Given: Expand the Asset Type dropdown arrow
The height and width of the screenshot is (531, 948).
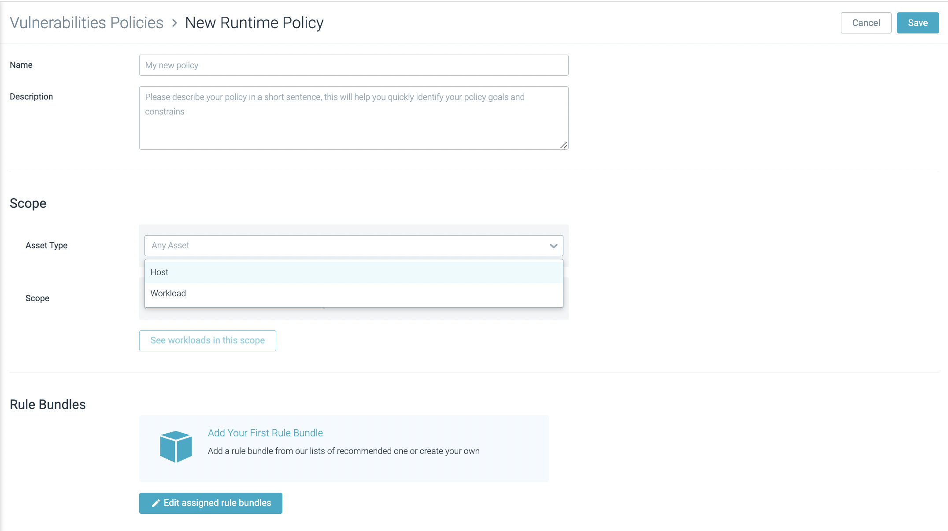Looking at the screenshot, I should (553, 246).
